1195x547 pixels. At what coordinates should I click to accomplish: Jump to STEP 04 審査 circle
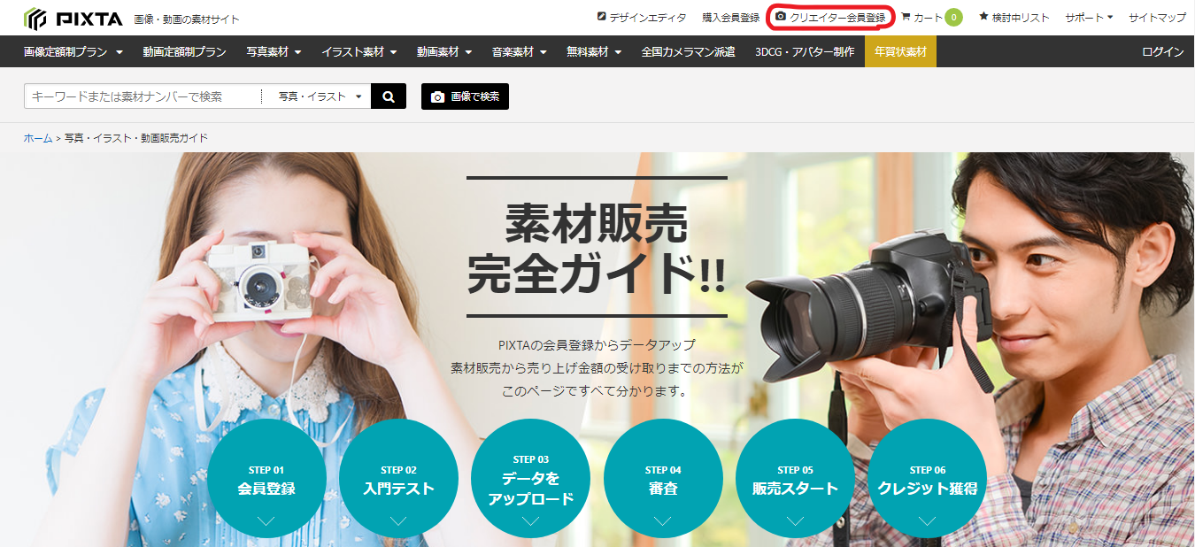[663, 478]
